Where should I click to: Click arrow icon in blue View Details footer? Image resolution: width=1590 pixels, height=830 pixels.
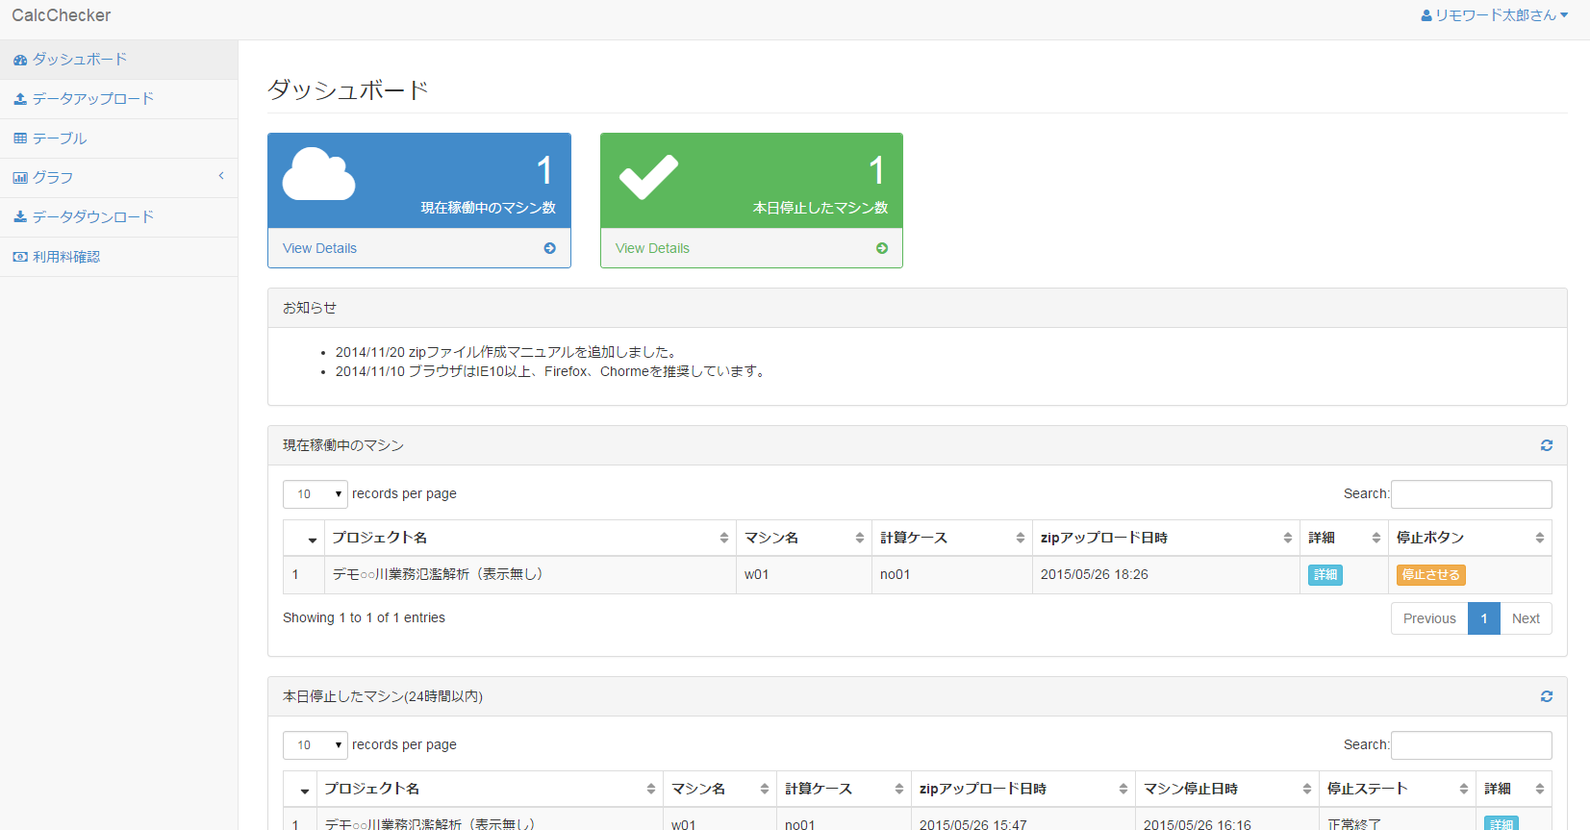(549, 248)
